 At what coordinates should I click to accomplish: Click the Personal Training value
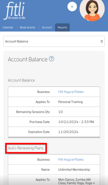point(70,102)
